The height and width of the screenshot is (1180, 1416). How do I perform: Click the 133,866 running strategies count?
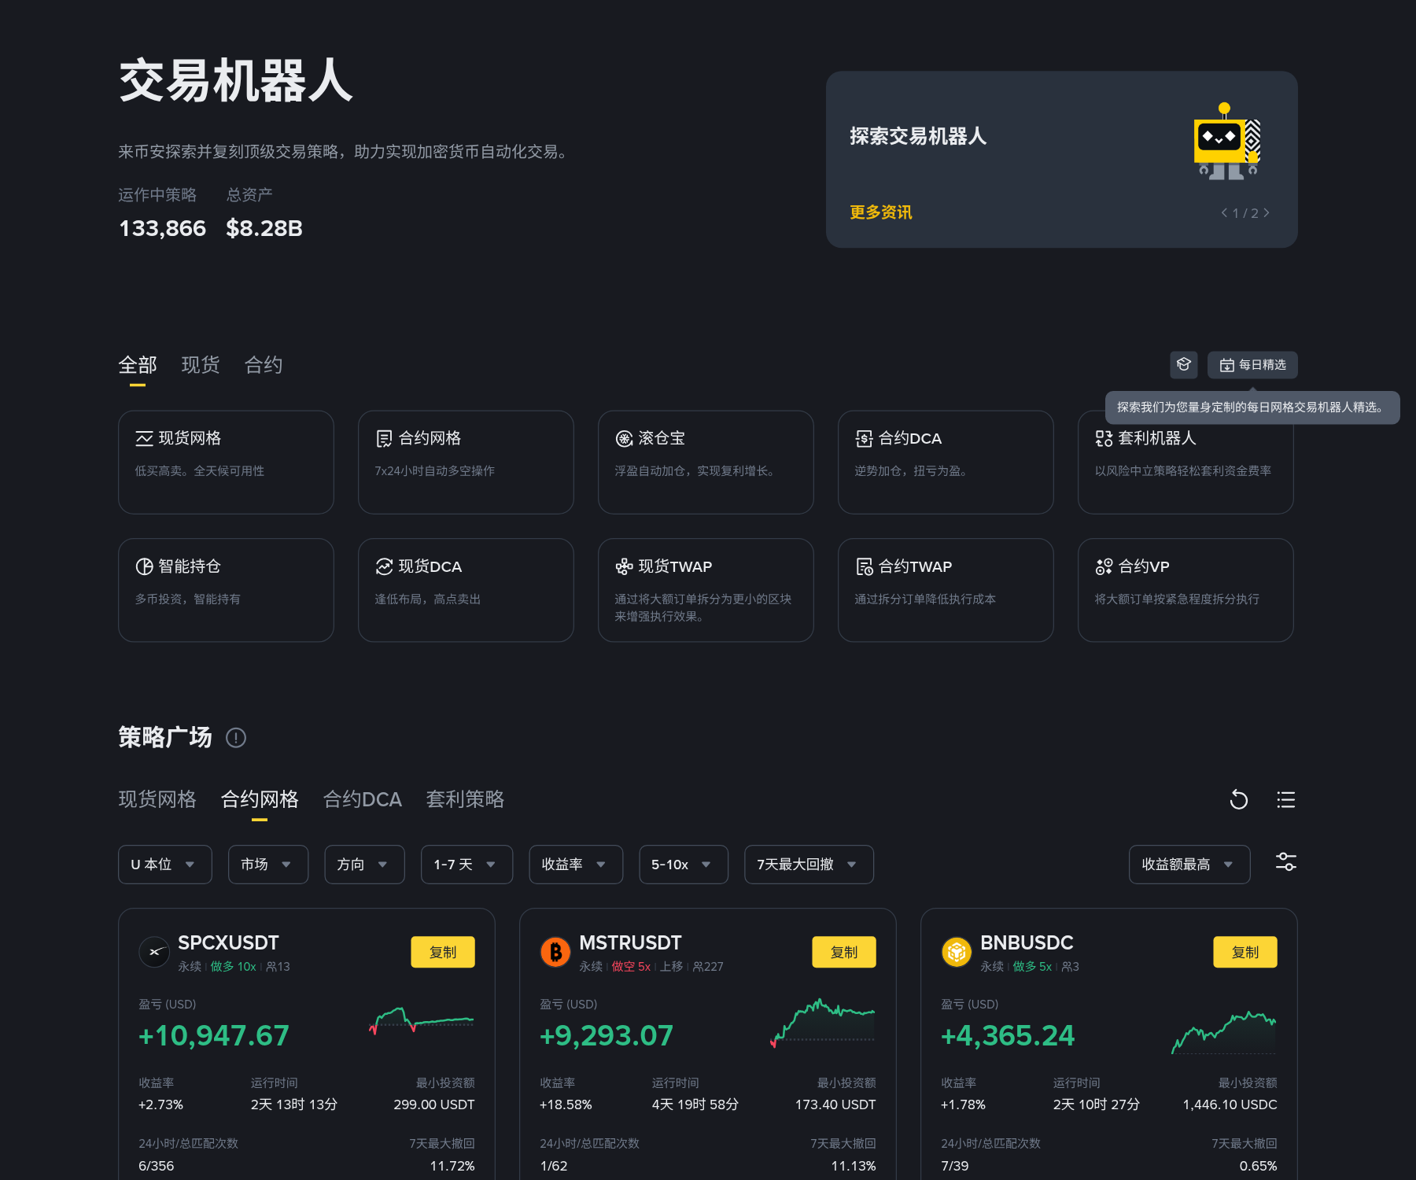point(162,228)
